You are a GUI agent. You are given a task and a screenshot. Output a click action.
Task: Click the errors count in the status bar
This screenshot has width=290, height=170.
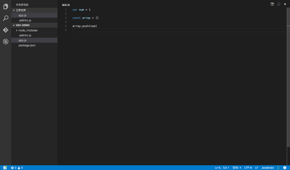[13, 168]
